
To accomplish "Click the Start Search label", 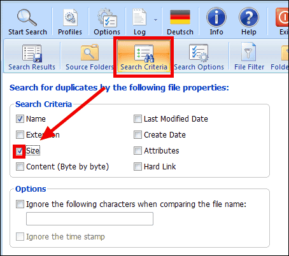I will coord(27,32).
